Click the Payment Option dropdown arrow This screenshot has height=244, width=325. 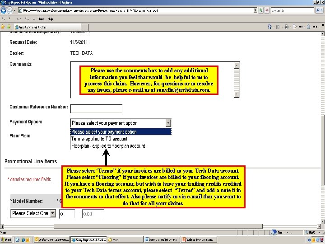click(168, 123)
